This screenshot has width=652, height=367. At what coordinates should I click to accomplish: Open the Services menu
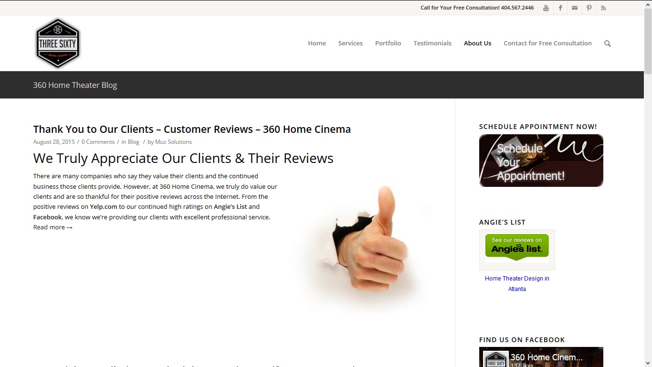350,43
